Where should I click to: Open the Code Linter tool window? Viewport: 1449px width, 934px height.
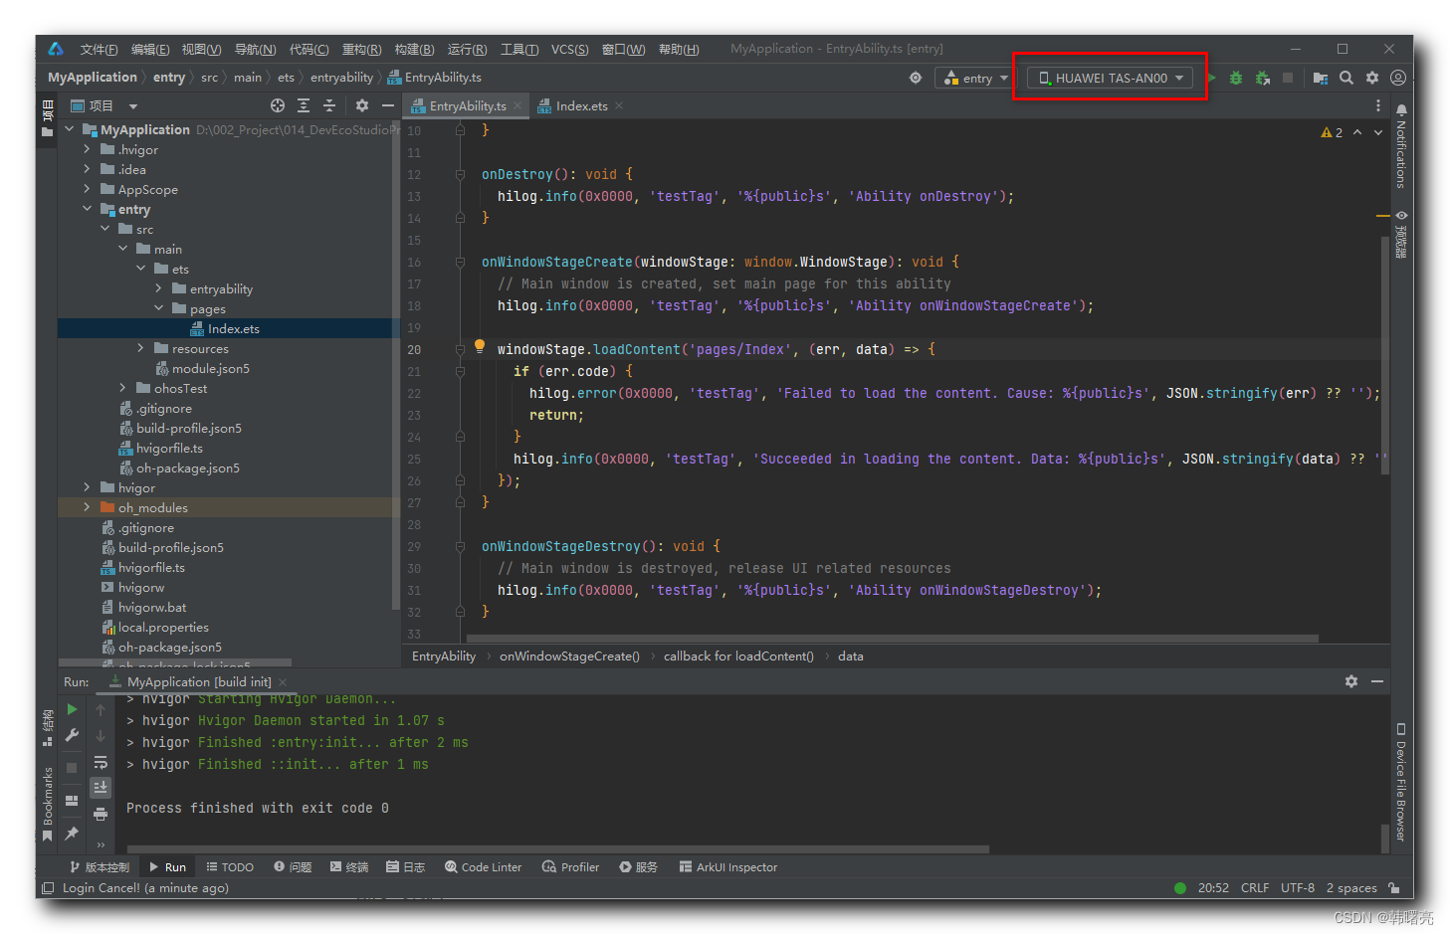[x=483, y=867]
